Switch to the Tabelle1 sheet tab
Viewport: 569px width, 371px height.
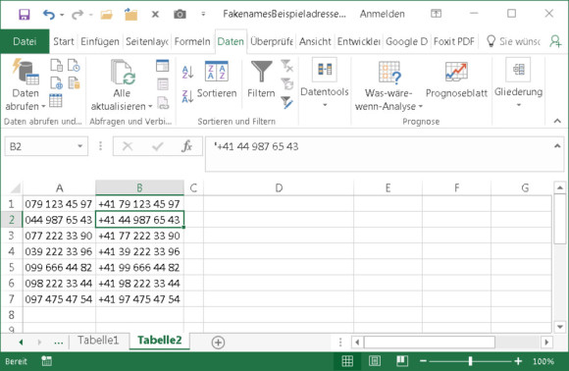tap(98, 341)
